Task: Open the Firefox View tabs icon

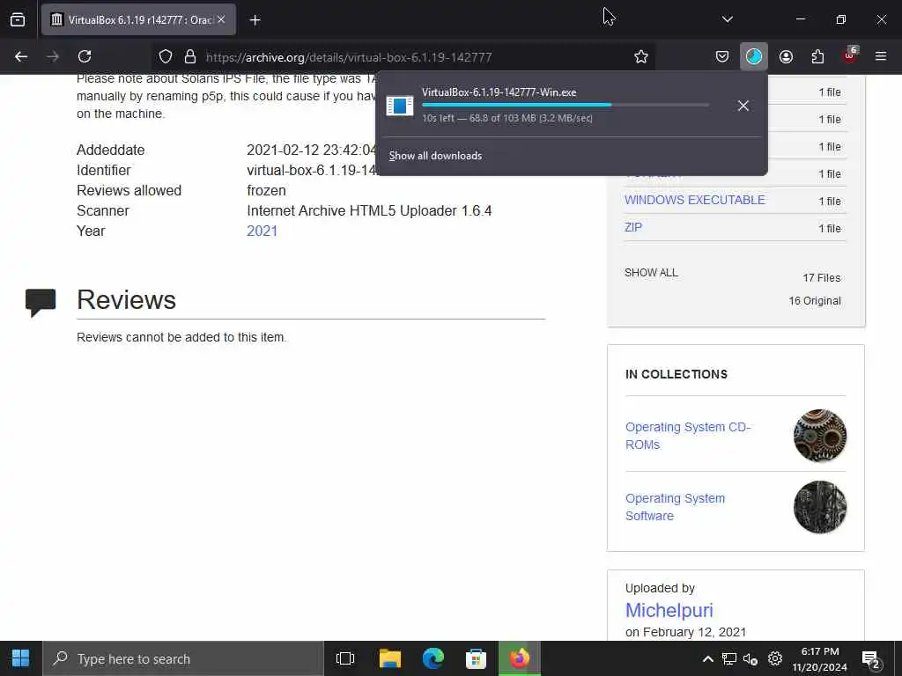Action: (18, 19)
